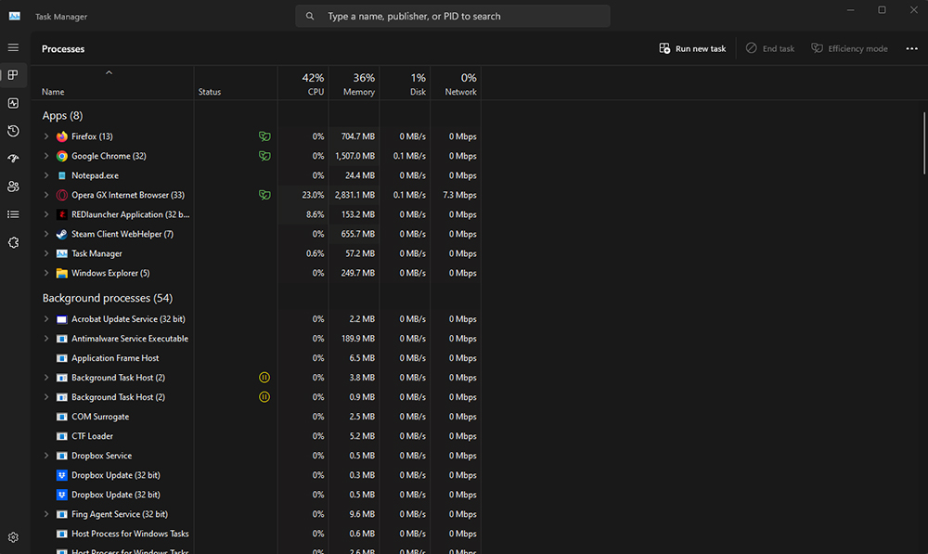Click Run new task button
Viewport: 928px width, 554px height.
click(x=692, y=48)
